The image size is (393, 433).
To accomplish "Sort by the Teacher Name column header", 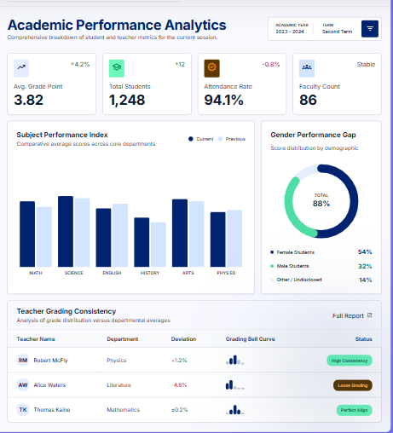I will tap(36, 339).
